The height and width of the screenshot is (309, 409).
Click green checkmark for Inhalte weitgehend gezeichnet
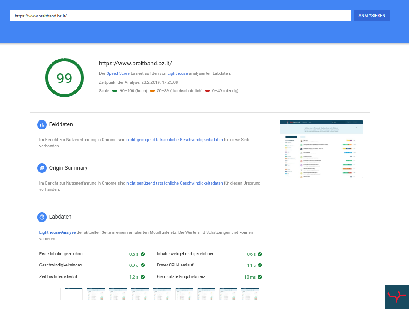click(260, 254)
